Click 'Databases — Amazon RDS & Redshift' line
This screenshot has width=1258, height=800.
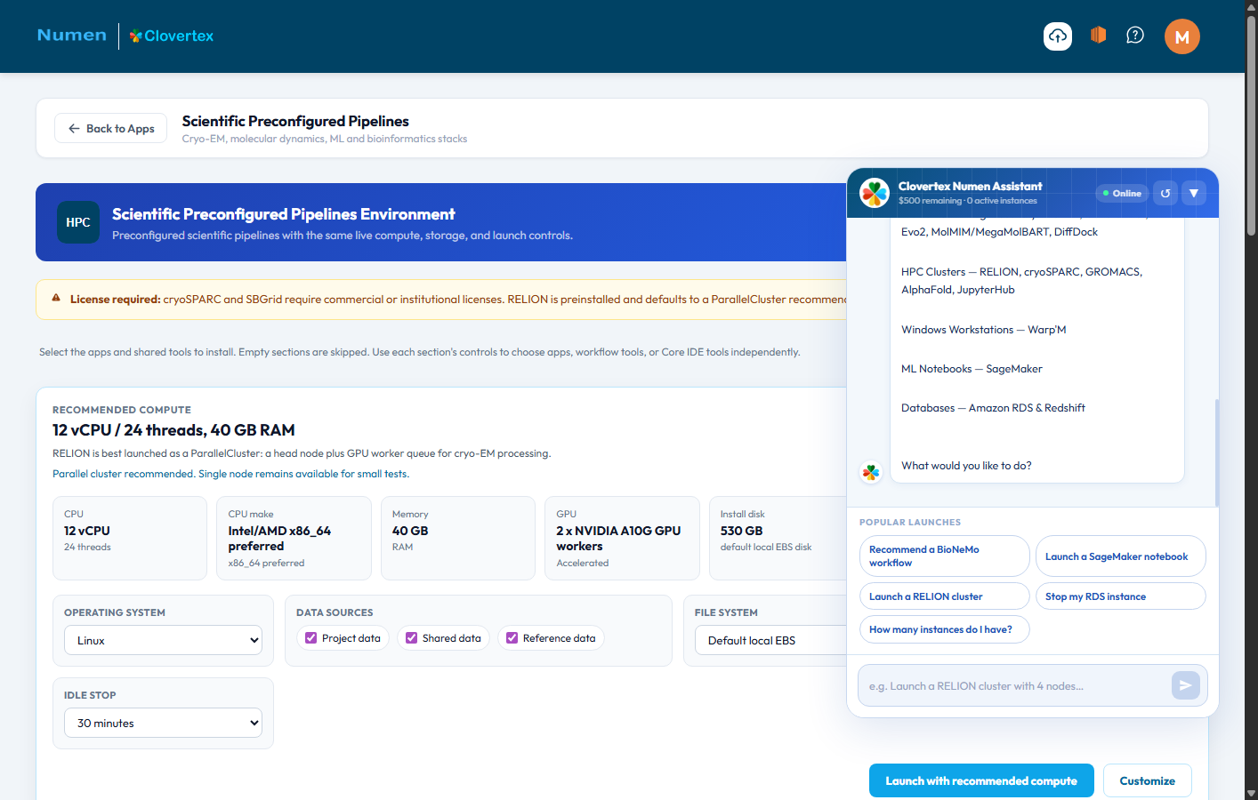(x=993, y=408)
